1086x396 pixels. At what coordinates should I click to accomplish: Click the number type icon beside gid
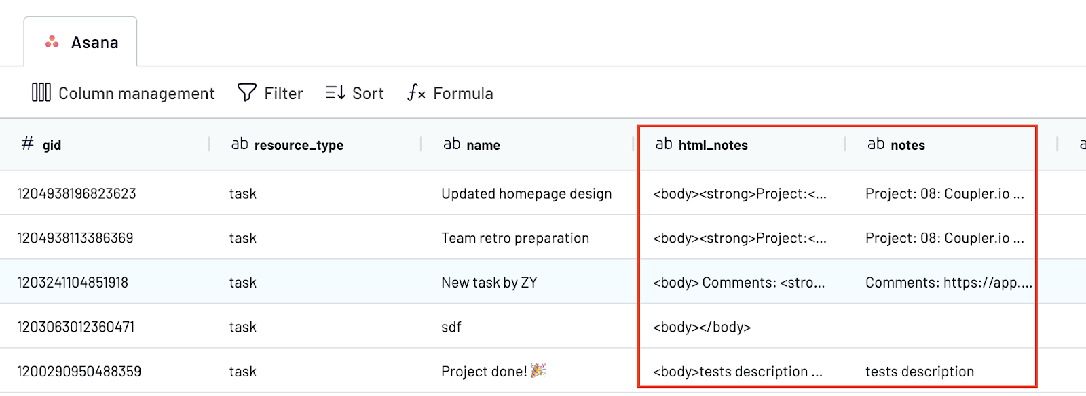click(27, 144)
